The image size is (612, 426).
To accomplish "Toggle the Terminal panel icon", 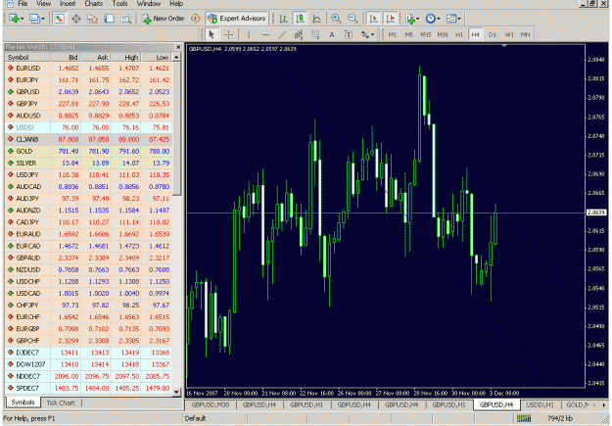I will (109, 19).
